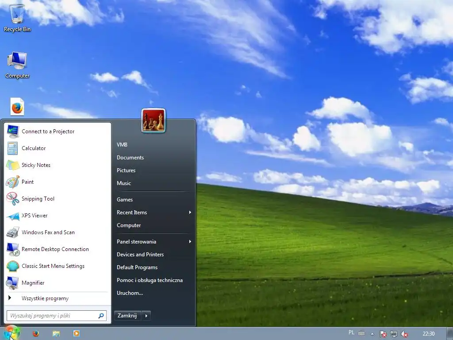Click the Start orb button
Screen dimensions: 453x340
12,333
